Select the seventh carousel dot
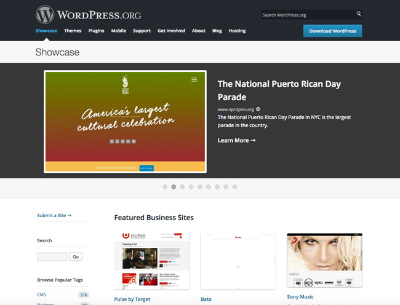The height and width of the screenshot is (305, 400). point(217,187)
